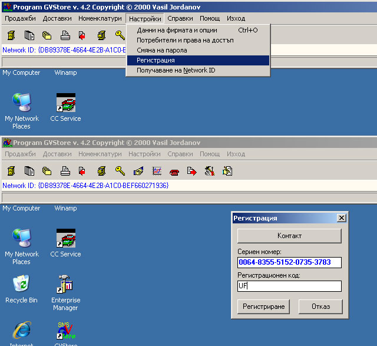This screenshot has width=377, height=346.
Task: Choose the Смяна на парола menu entry
Action: pos(161,50)
